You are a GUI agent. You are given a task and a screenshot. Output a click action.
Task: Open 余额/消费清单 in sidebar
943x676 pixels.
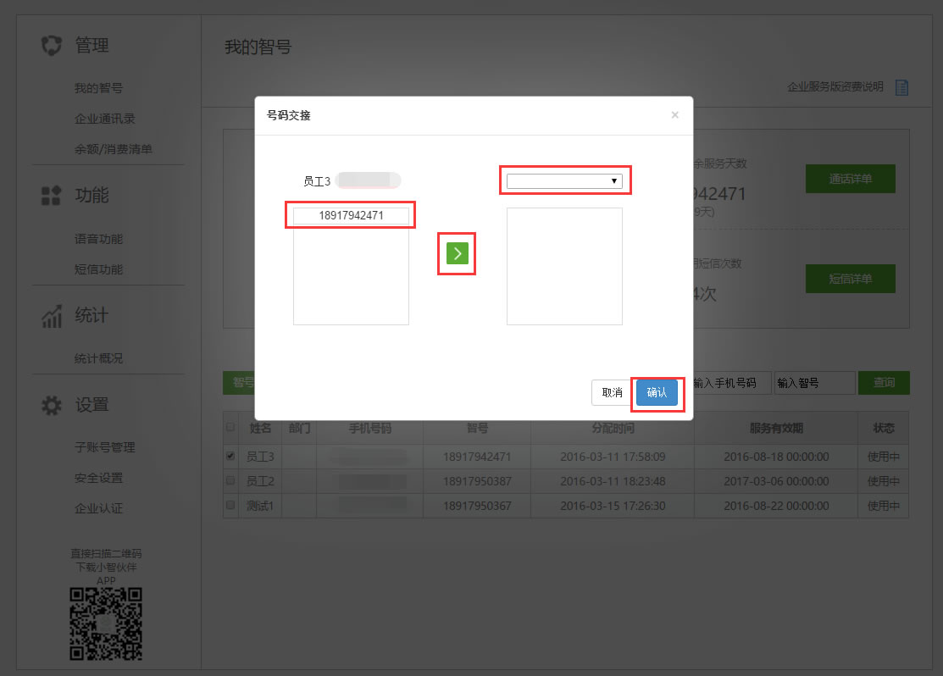[x=113, y=149]
